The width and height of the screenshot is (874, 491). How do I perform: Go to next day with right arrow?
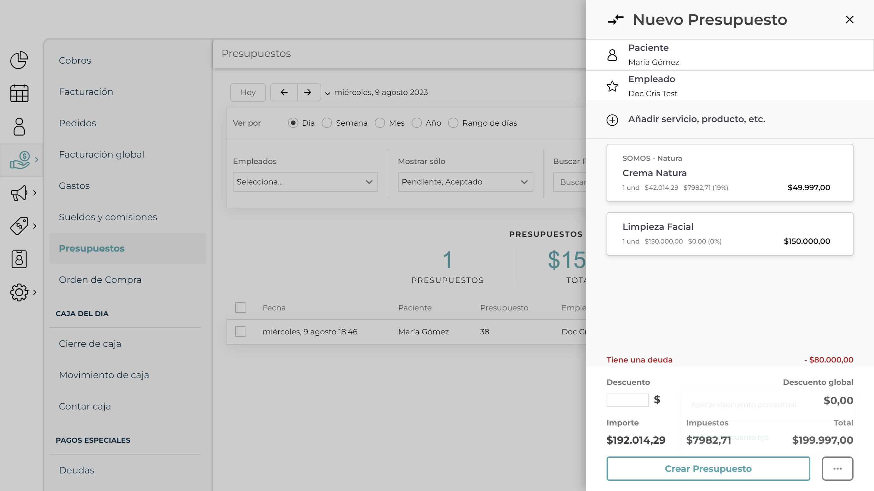308,92
